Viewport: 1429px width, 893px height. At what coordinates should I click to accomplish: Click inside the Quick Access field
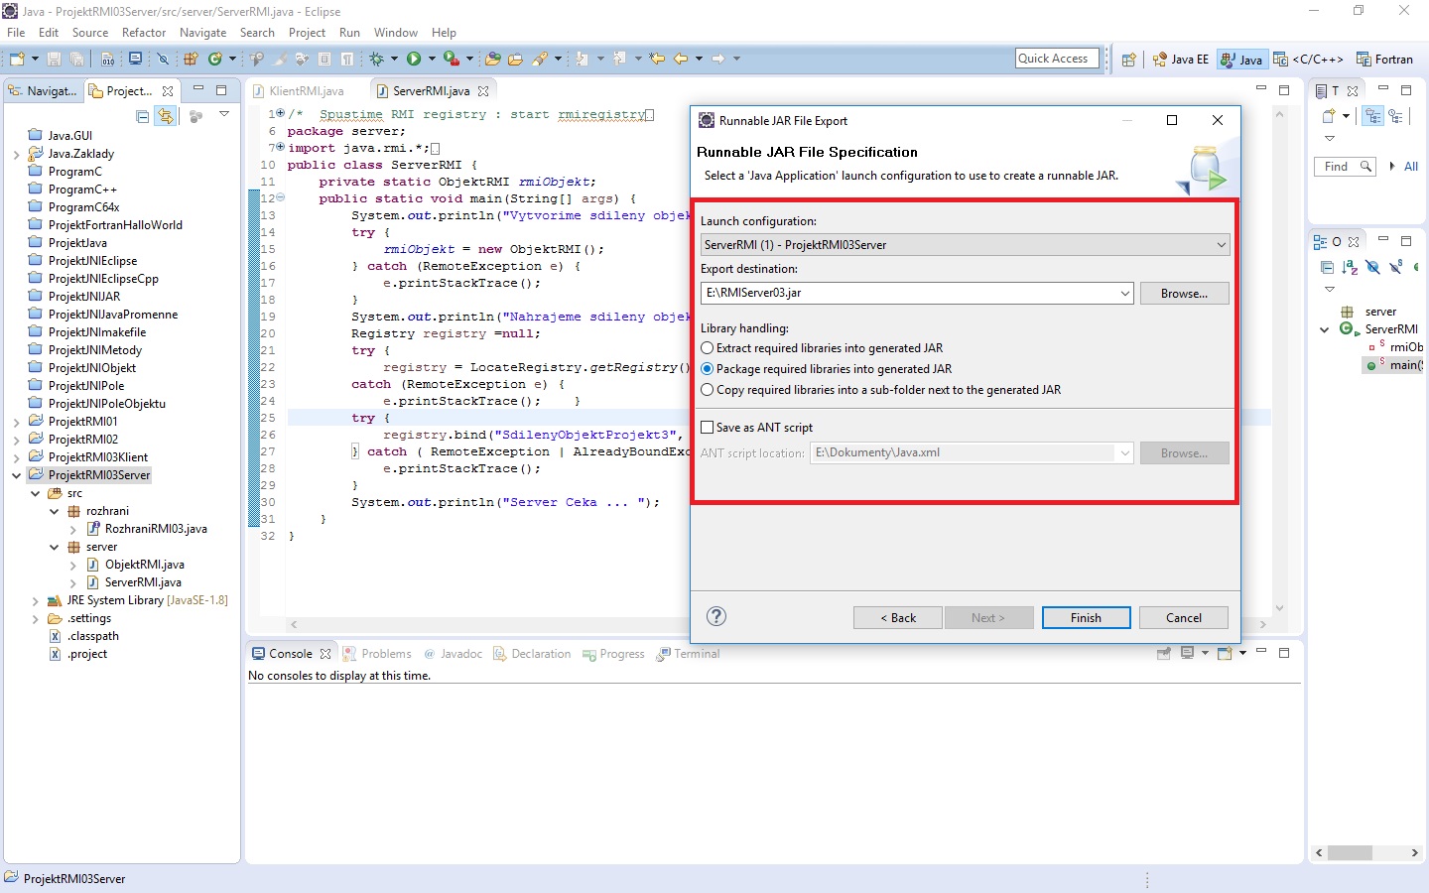pos(1055,58)
